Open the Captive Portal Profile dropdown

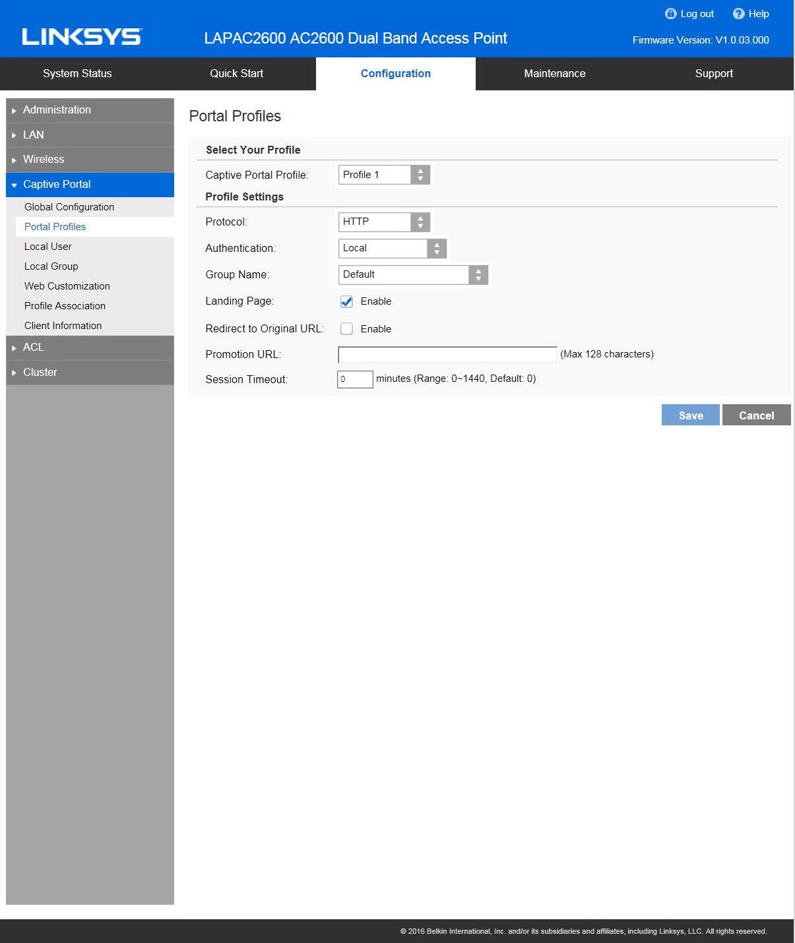point(384,175)
